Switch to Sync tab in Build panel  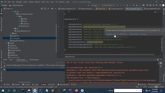coord(11,60)
